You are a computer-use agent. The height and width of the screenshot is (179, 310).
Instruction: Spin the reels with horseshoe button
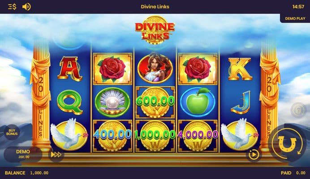(287, 144)
